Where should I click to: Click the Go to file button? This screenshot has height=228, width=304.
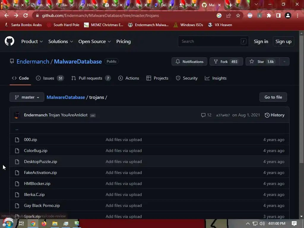click(273, 97)
